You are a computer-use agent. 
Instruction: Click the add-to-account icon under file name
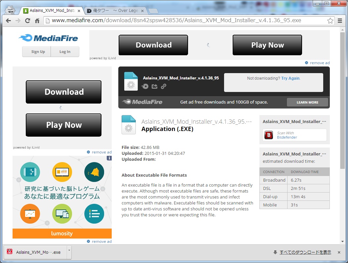coord(145,86)
